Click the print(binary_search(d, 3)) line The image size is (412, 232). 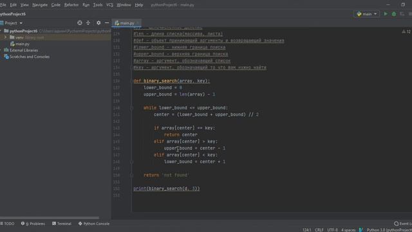click(x=167, y=189)
